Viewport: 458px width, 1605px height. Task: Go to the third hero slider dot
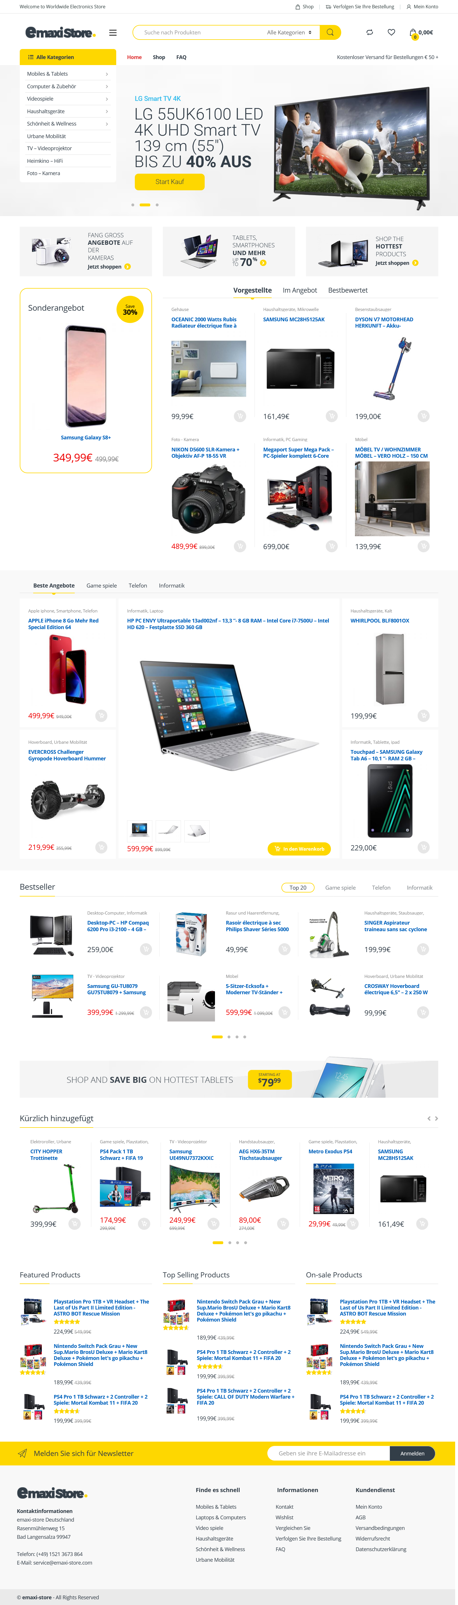157,205
